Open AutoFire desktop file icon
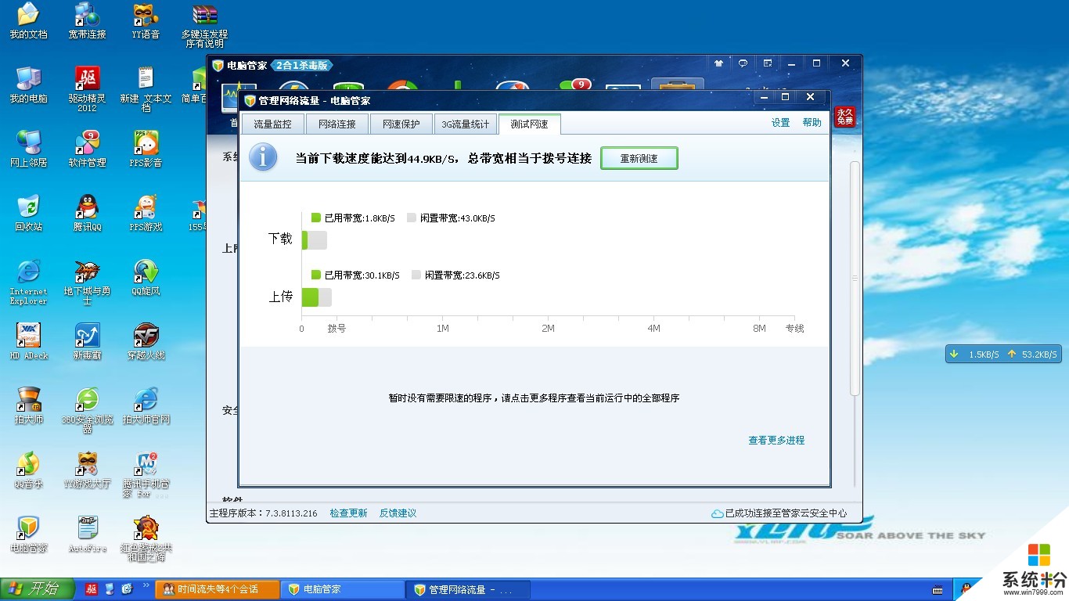The width and height of the screenshot is (1069, 601). click(x=87, y=534)
